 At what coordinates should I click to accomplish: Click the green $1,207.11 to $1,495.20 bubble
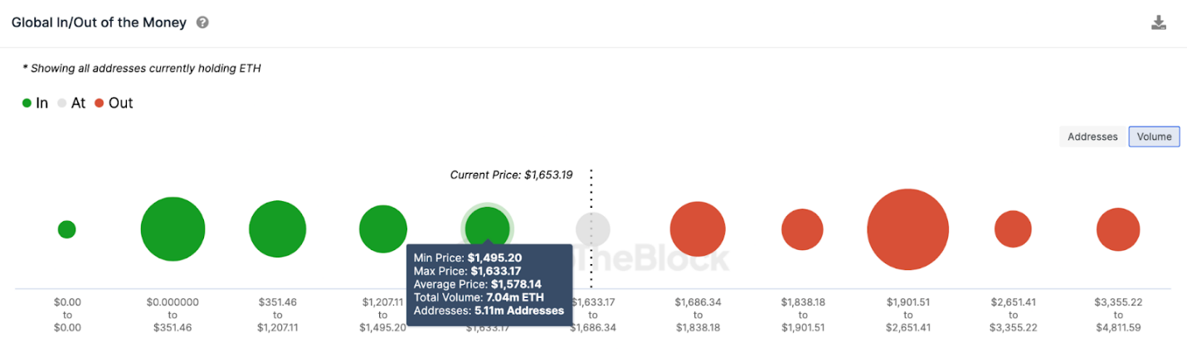tap(383, 229)
